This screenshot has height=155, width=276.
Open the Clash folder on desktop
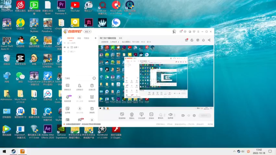click(x=34, y=95)
